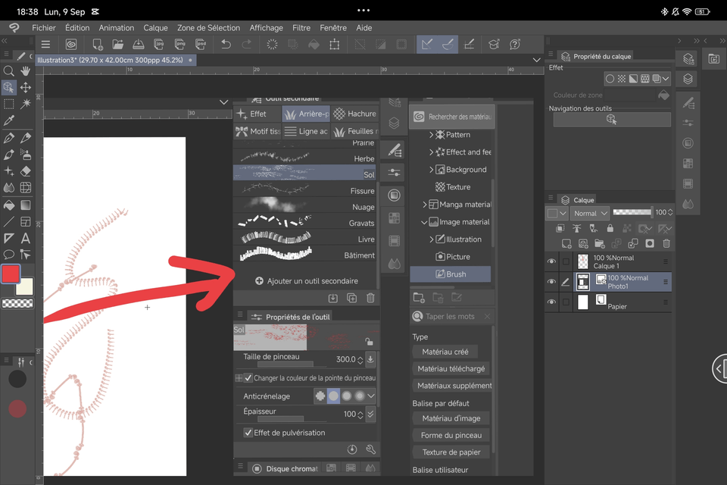Image resolution: width=727 pixels, height=485 pixels.
Task: Toggle visibility of Calque 1 layer
Action: click(551, 261)
